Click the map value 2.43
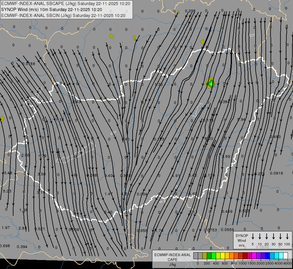The image size is (293, 269). [x=77, y=102]
